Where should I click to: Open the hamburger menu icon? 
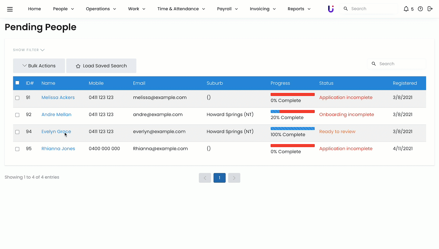pyautogui.click(x=10, y=9)
